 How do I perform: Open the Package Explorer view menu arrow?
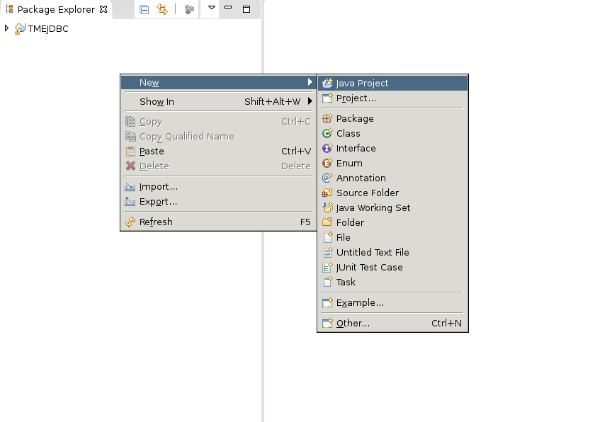click(212, 8)
